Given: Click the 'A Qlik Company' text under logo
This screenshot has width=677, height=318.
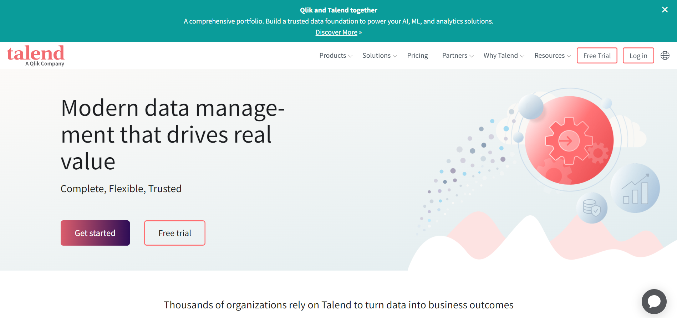Looking at the screenshot, I should click(x=45, y=64).
